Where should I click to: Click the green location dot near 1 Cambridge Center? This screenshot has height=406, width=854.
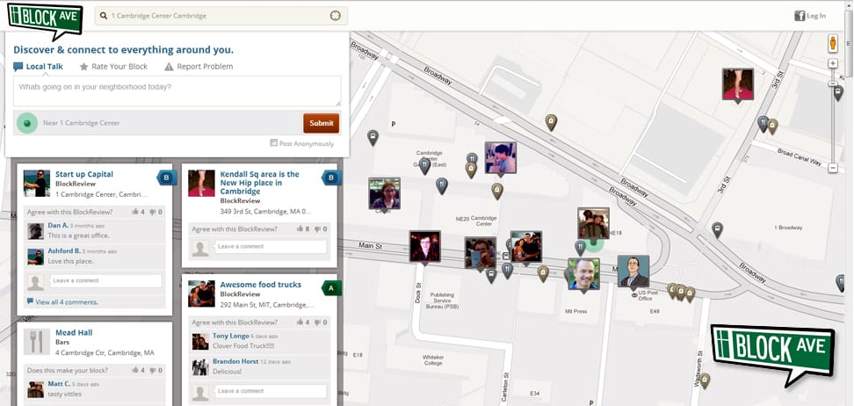pyautogui.click(x=27, y=123)
